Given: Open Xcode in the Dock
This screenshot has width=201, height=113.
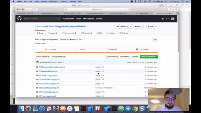Looking at the screenshot, I should [90, 109].
